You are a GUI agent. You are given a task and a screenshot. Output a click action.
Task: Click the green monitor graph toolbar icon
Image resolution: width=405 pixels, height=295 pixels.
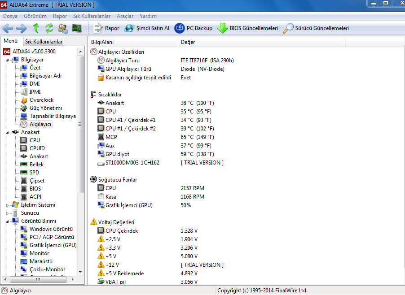pyautogui.click(x=77, y=28)
